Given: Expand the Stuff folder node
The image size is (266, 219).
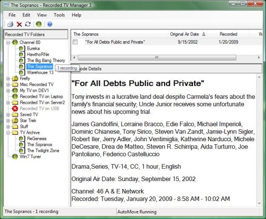Looking at the screenshot, I should pyautogui.click(x=8, y=126).
